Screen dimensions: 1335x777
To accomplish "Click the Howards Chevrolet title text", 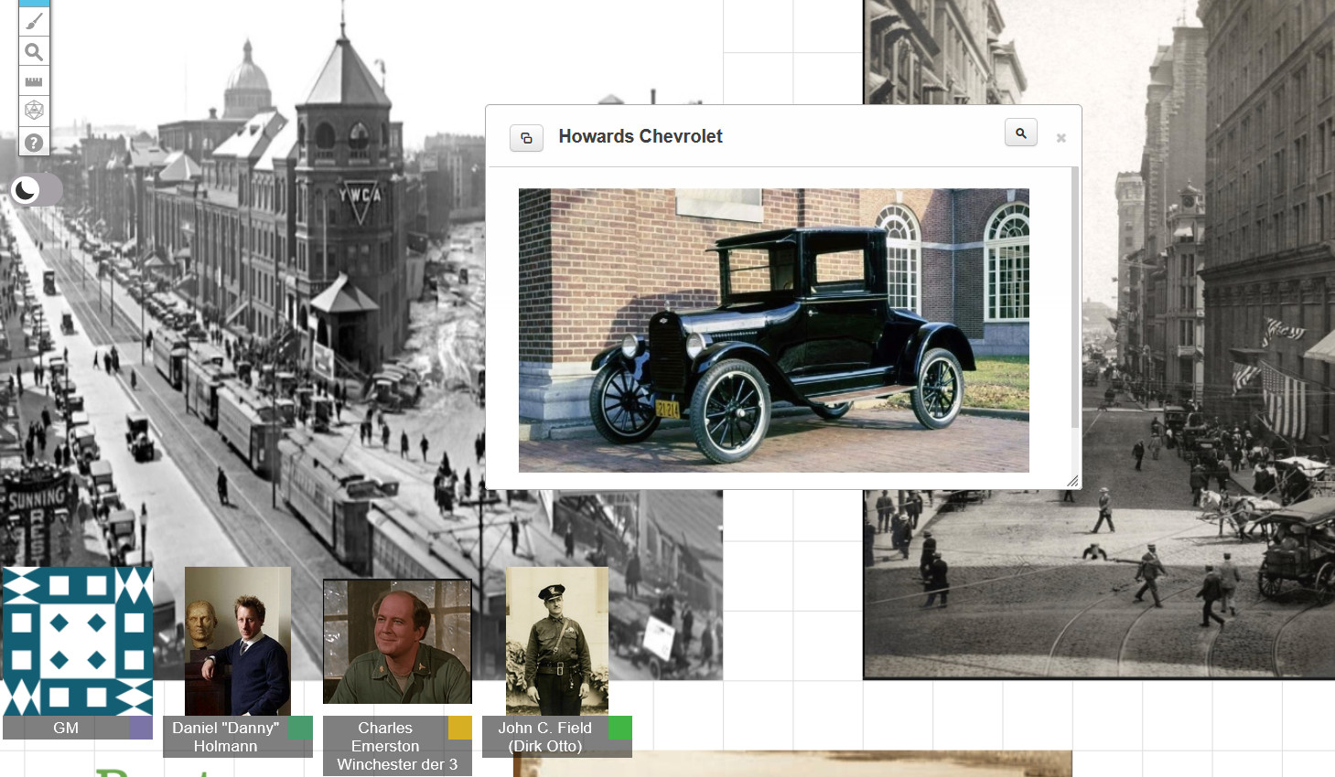I will 641,136.
